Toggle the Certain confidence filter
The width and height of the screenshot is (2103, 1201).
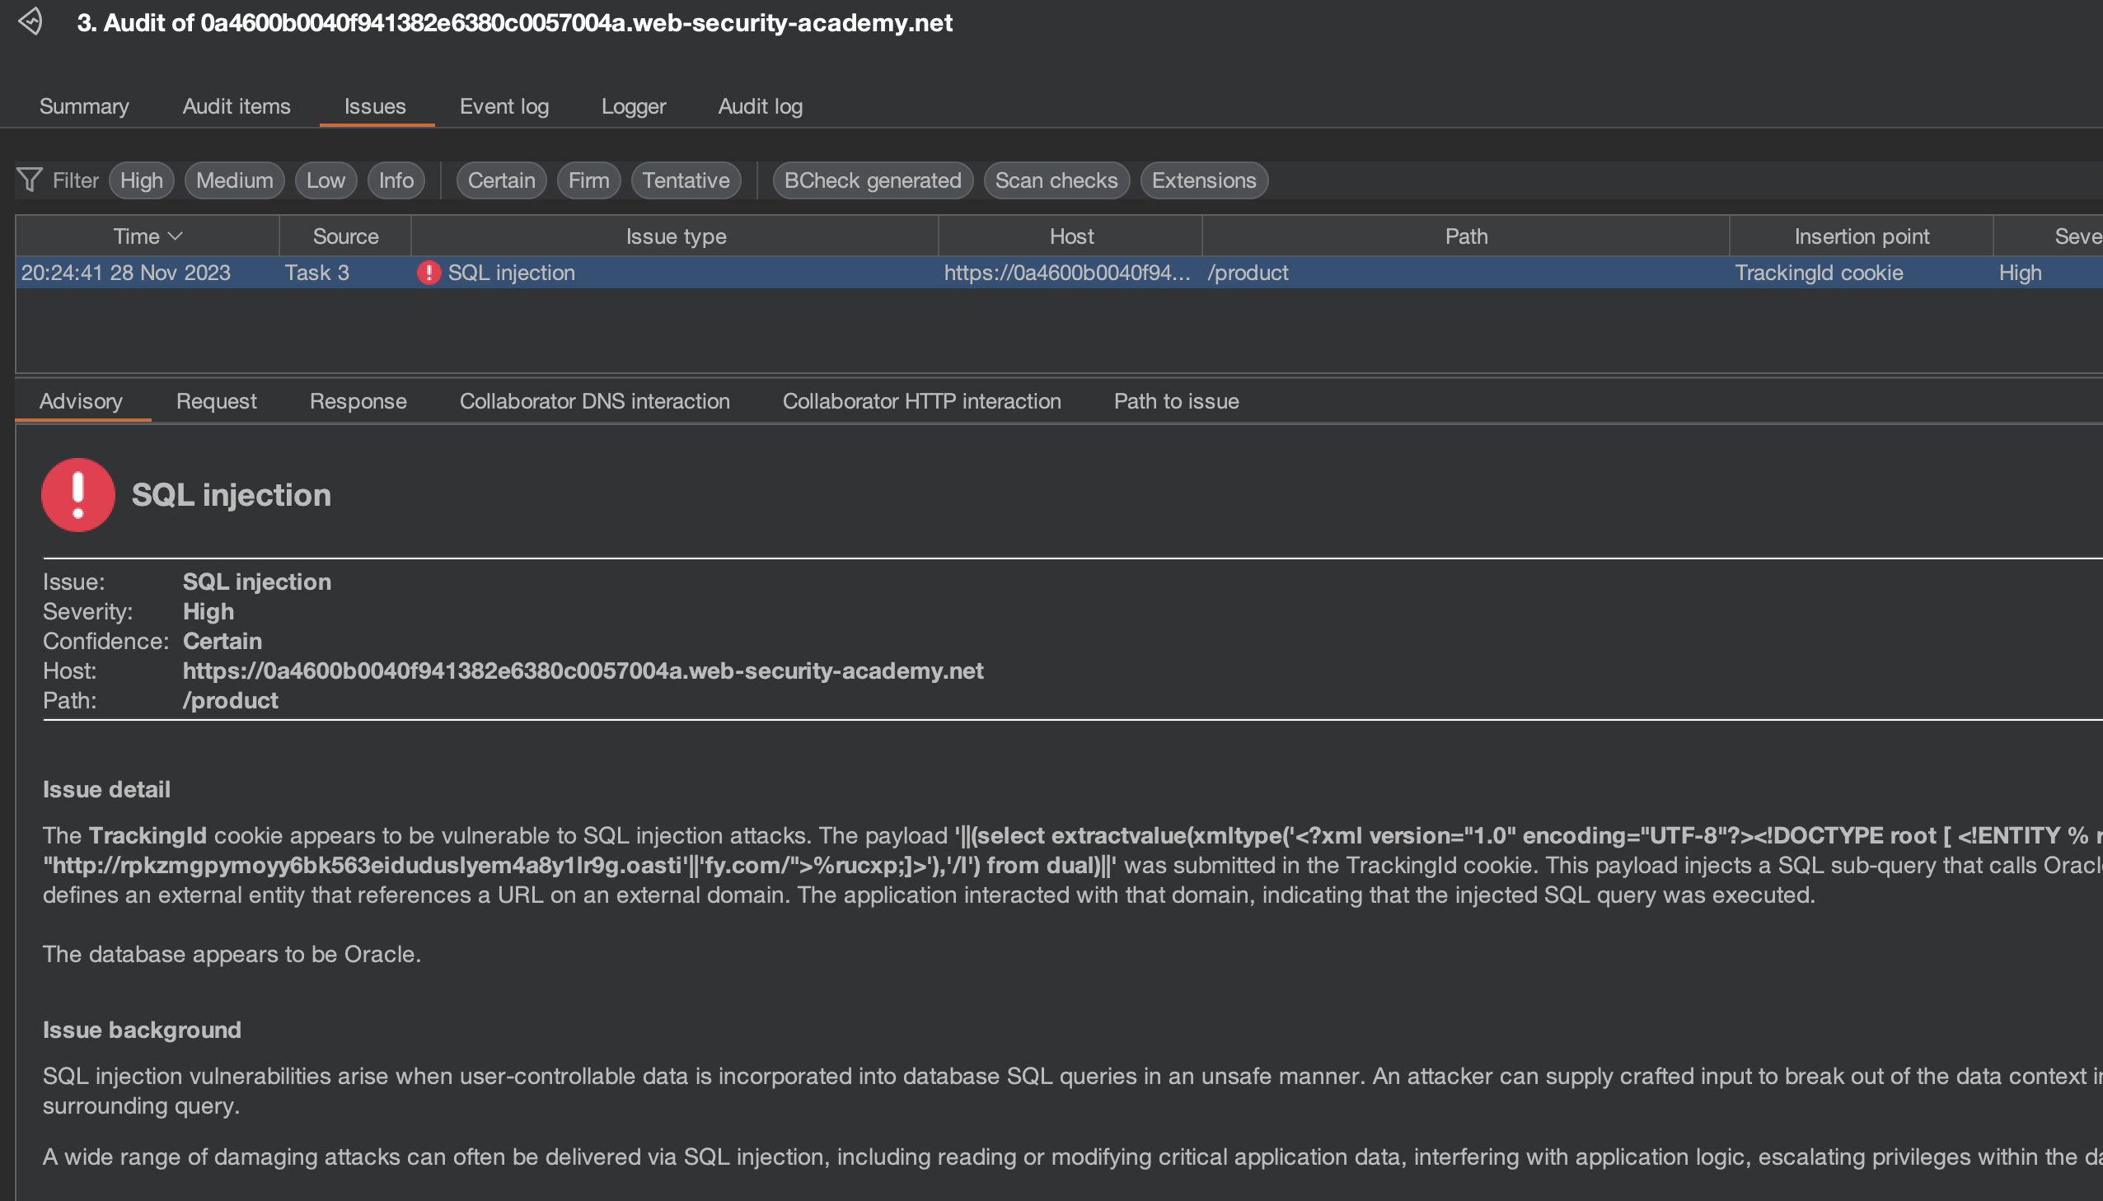[501, 180]
